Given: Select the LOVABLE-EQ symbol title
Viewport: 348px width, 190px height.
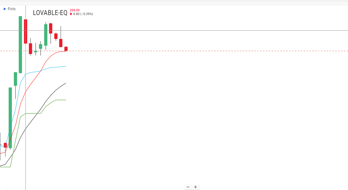Looking at the screenshot, I should pyautogui.click(x=50, y=13).
